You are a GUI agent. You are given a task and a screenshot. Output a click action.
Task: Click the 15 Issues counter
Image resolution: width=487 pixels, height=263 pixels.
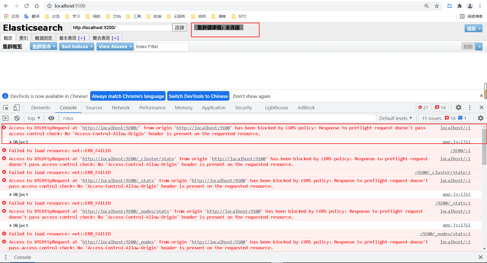(444, 118)
